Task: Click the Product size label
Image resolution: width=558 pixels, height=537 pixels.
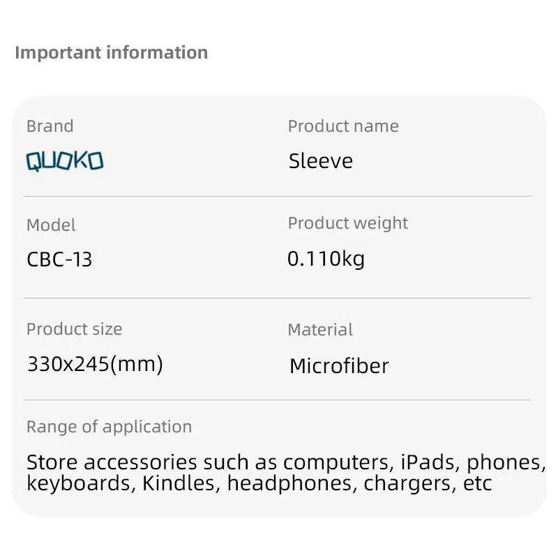Action: point(74,328)
